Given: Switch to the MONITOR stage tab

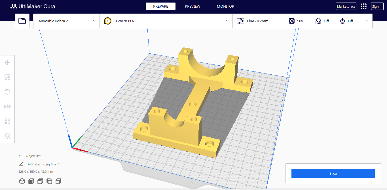Looking at the screenshot, I should (x=226, y=6).
